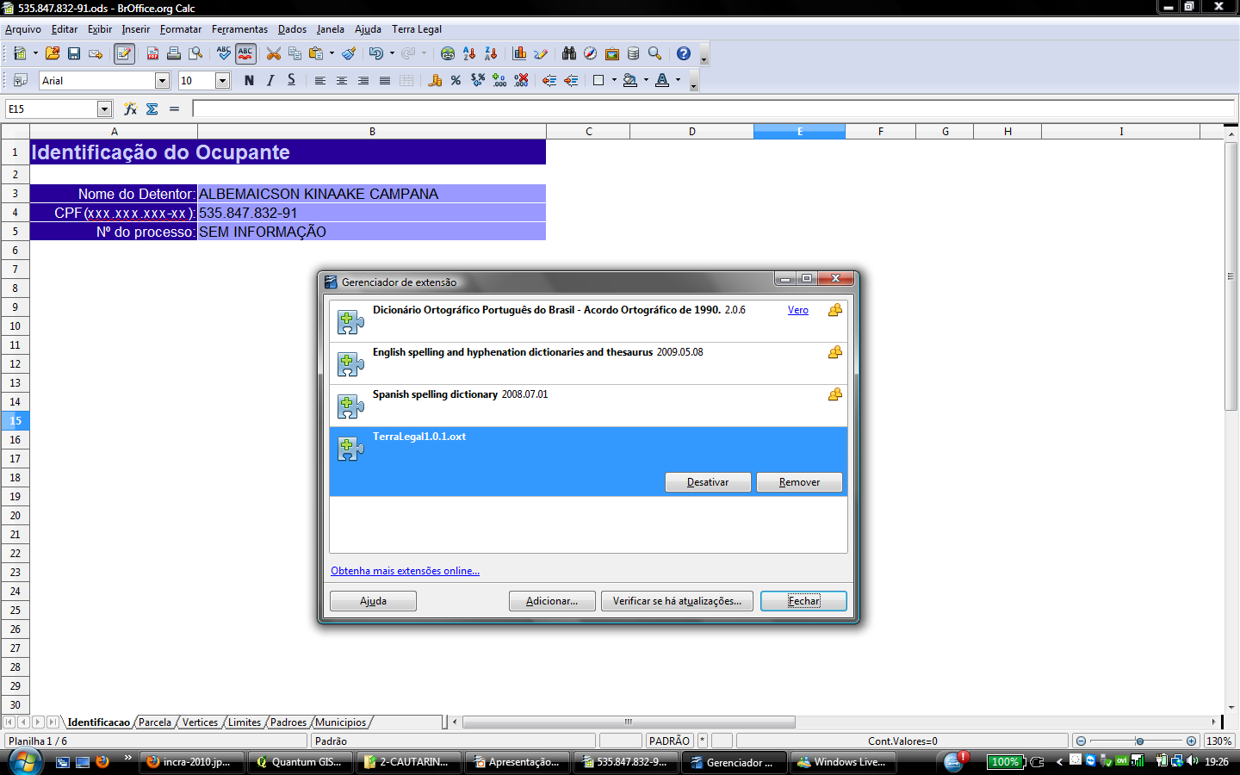This screenshot has width=1240, height=775.
Task: Justify cell text
Action: coord(385,80)
